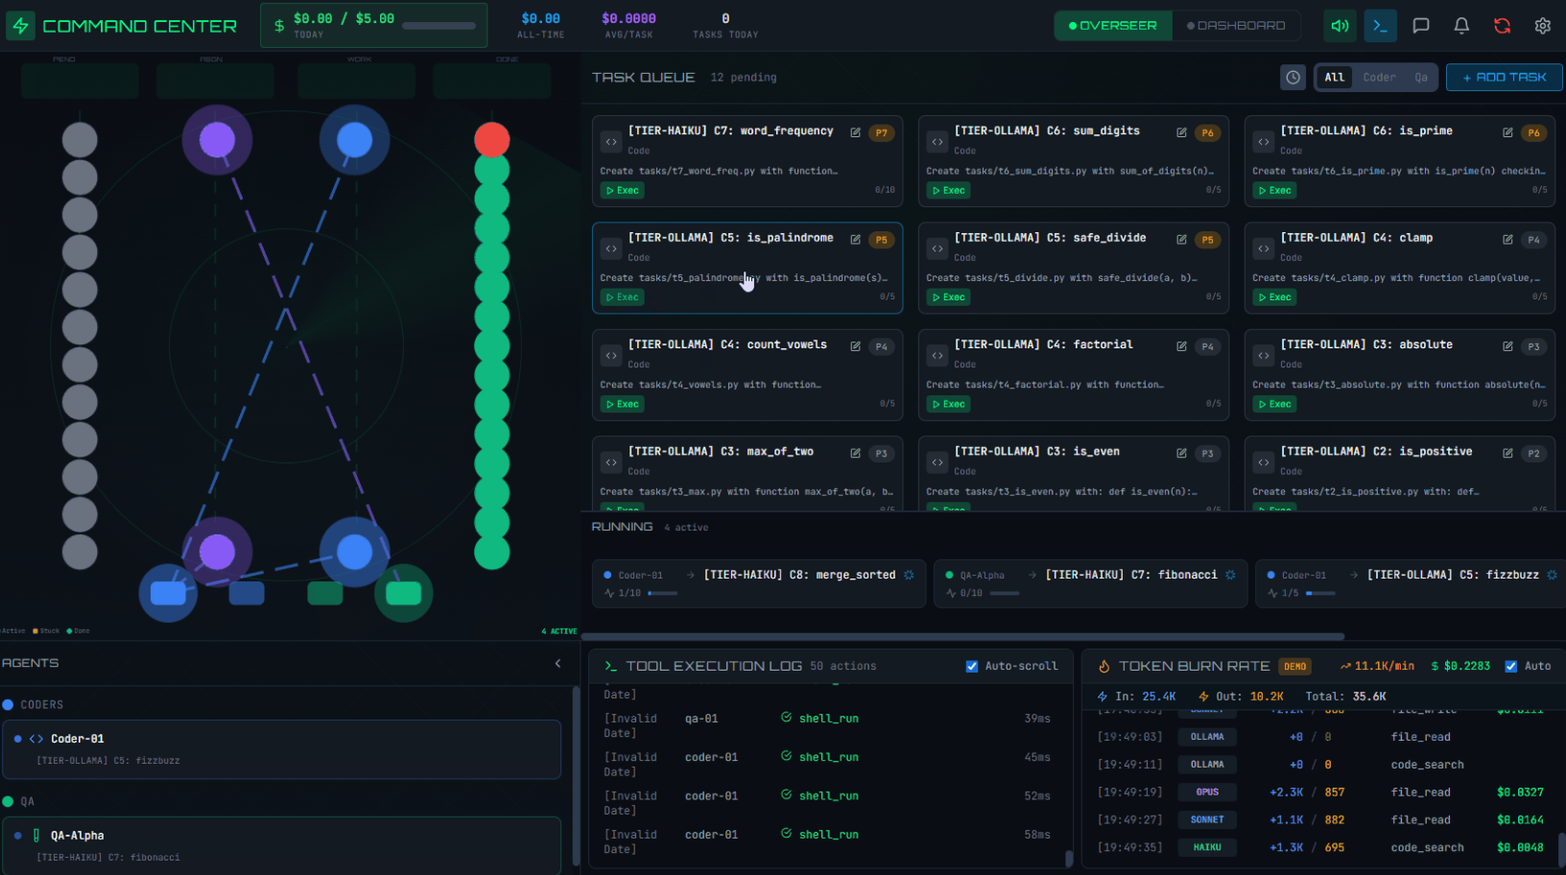
Task: Switch to Dashboard view
Action: (1236, 26)
